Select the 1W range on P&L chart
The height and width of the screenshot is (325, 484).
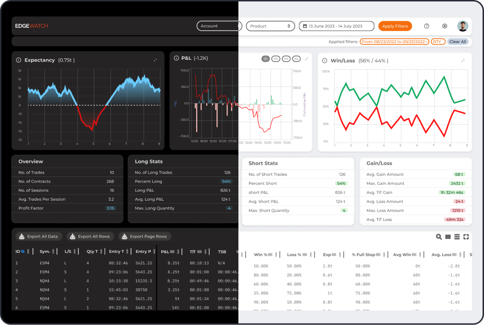(276, 59)
